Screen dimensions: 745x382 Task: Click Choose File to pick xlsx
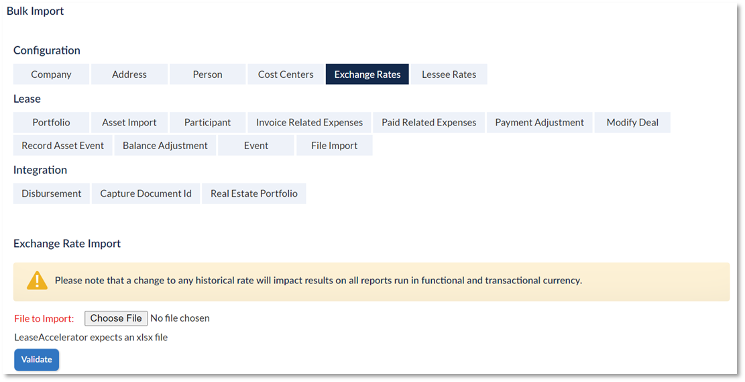pyautogui.click(x=116, y=318)
